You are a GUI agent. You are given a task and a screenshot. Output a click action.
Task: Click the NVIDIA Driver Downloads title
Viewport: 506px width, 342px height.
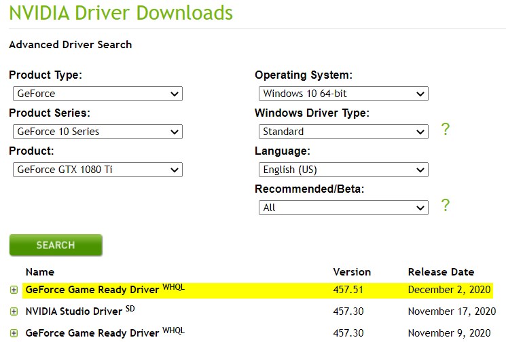click(121, 13)
